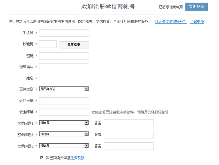219x165 pixels.
Task: Focus the 校验码 input field
Action: pos(48,44)
